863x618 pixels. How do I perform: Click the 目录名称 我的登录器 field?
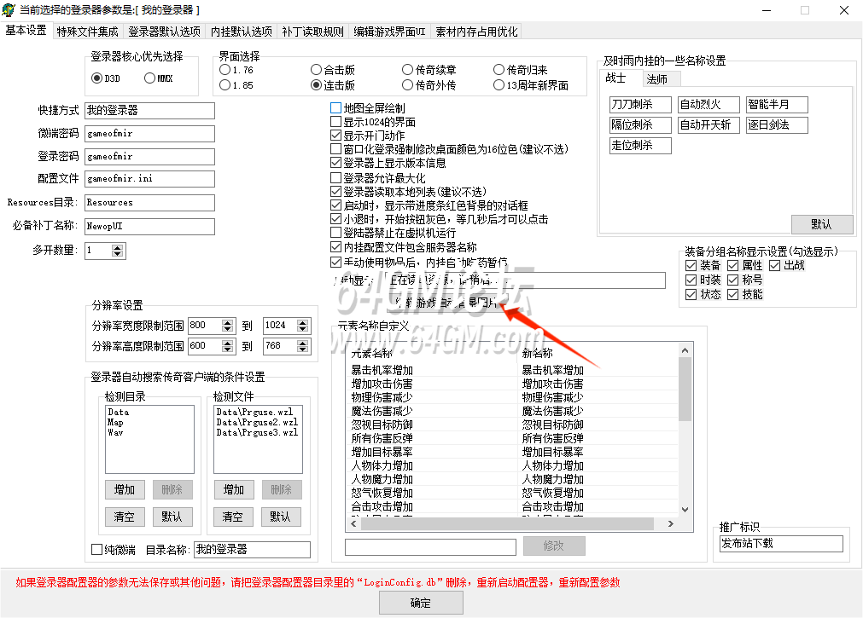(252, 550)
